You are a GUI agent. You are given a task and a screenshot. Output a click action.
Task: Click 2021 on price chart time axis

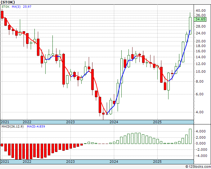click(x=5, y=122)
